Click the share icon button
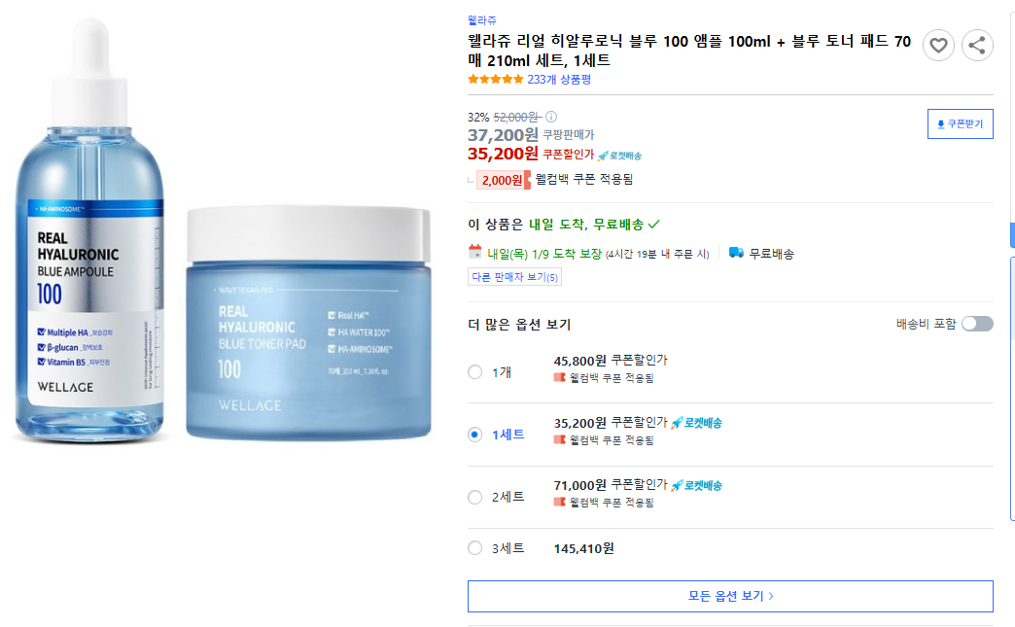The image size is (1015, 627). pyautogui.click(x=977, y=46)
